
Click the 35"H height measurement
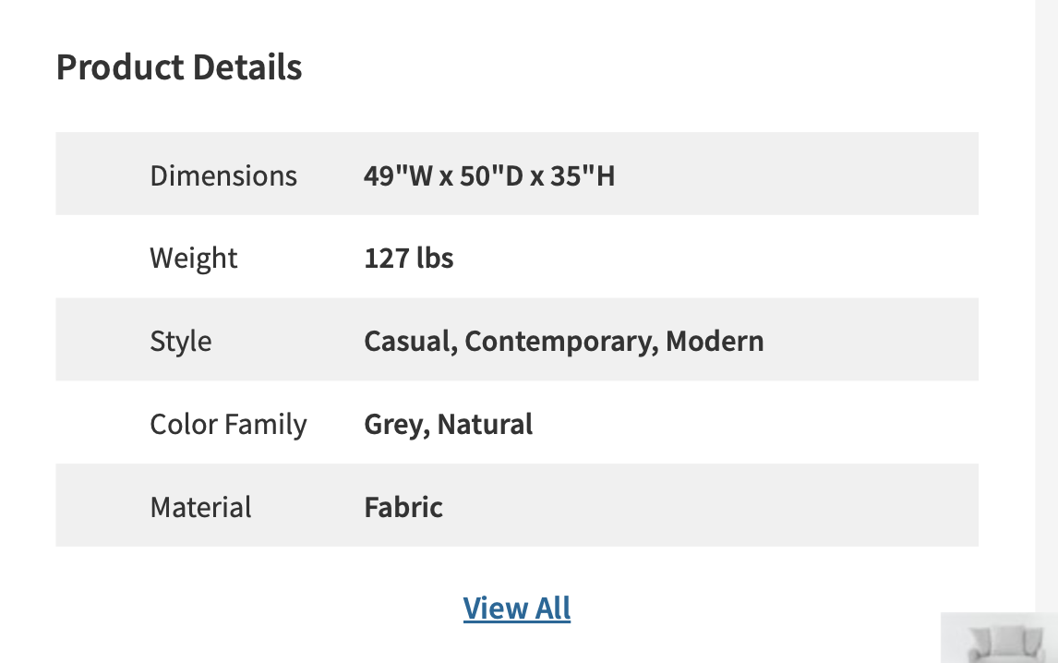tap(583, 175)
